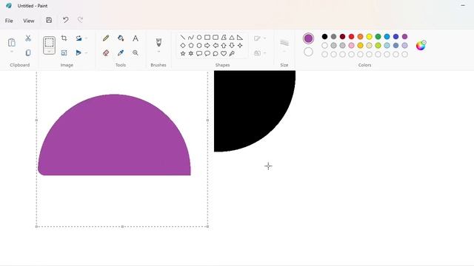Screen dimensions: 474x266
Task: Pick the pink color swatch
Action: (x=351, y=46)
